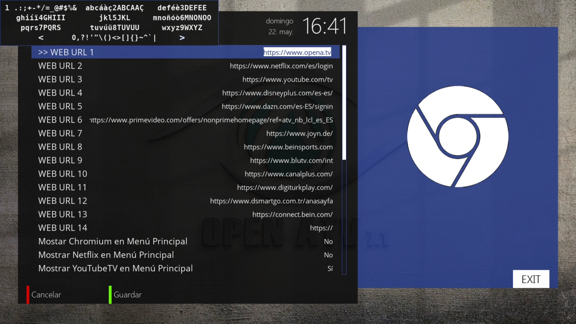This screenshot has width=576, height=324.
Task: Click the red Cancelar color button
Action: (x=28, y=295)
